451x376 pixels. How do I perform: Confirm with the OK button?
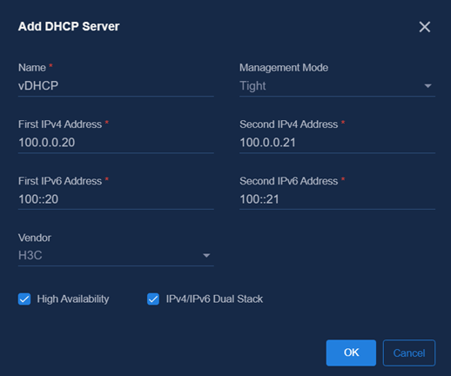coord(351,352)
